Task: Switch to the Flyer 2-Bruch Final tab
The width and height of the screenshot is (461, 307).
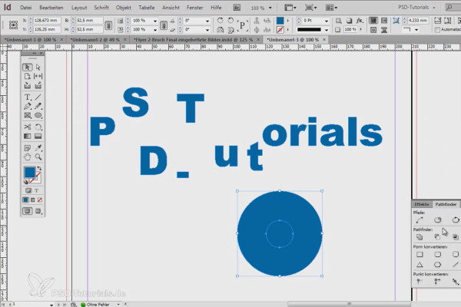Action: (193, 40)
